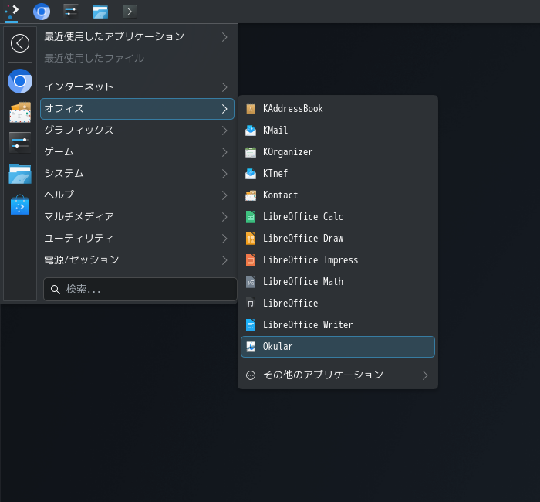The image size is (540, 502).
Task: Click the LibreOffice Calc spreadsheet icon
Action: click(x=251, y=217)
